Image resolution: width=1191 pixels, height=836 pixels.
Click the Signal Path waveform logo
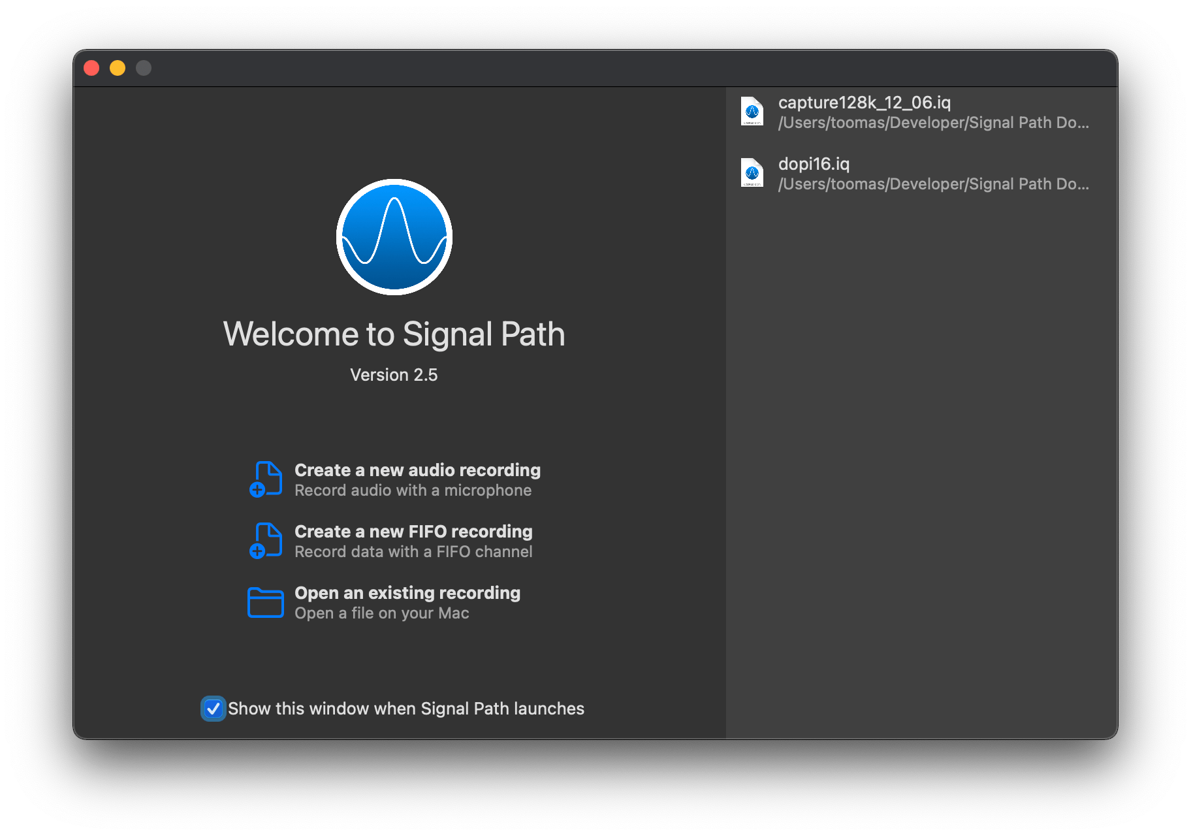tap(394, 237)
